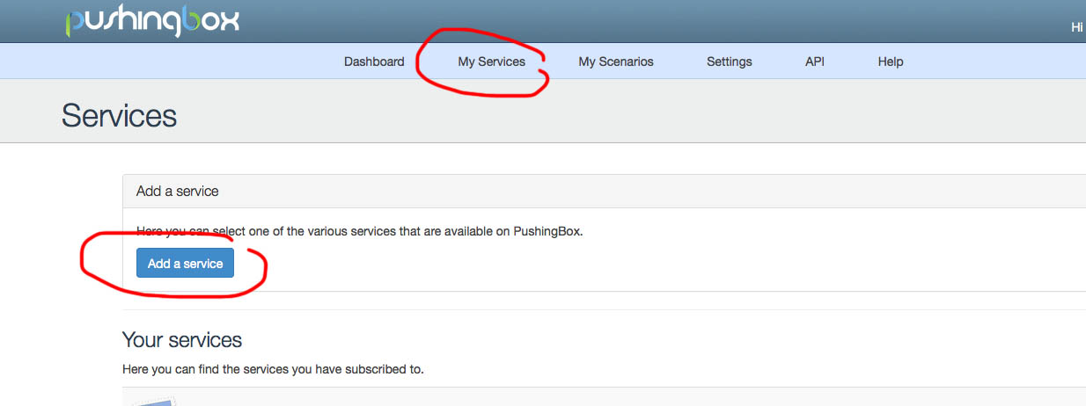Open the Dashboard tab

click(374, 62)
